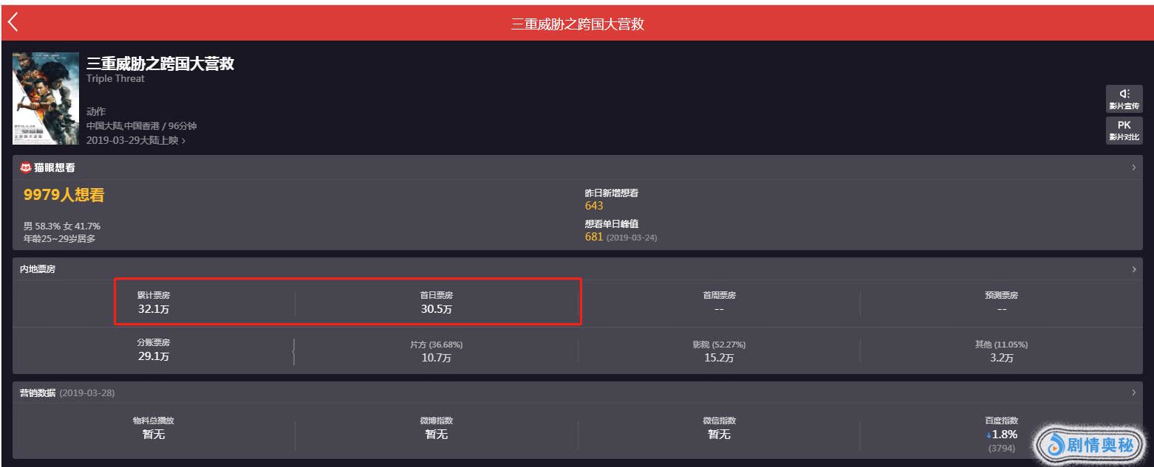This screenshot has height=467, width=1154.
Task: Open the 2019-03-29大陆上映 release date link
Action: (x=136, y=140)
